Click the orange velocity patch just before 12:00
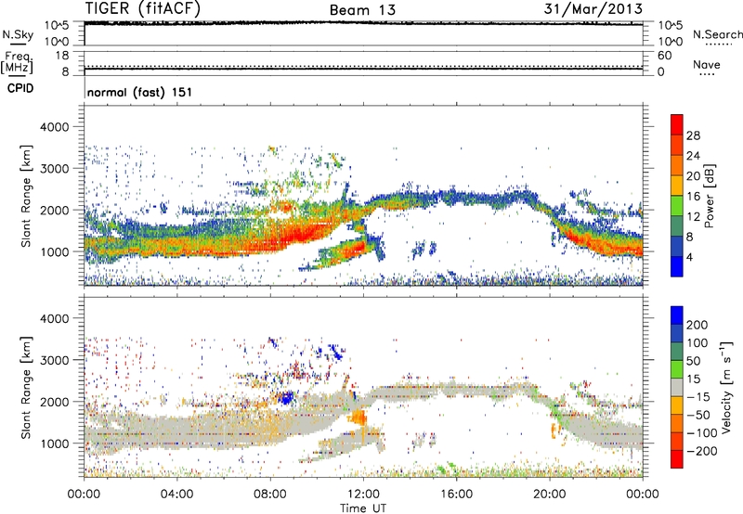This screenshot has width=743, height=514. (358, 418)
